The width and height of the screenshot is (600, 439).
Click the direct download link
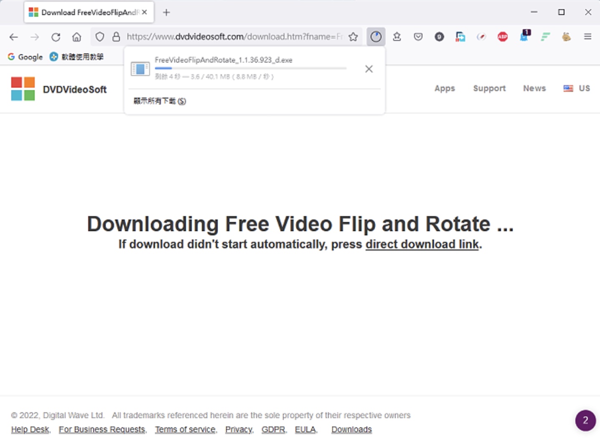coord(422,244)
